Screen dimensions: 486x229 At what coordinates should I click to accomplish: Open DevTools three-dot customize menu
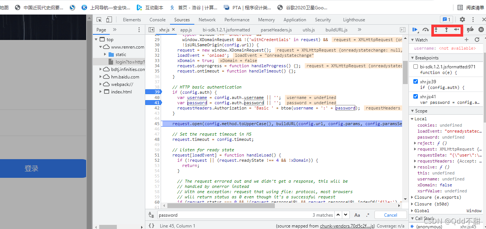[473, 19]
